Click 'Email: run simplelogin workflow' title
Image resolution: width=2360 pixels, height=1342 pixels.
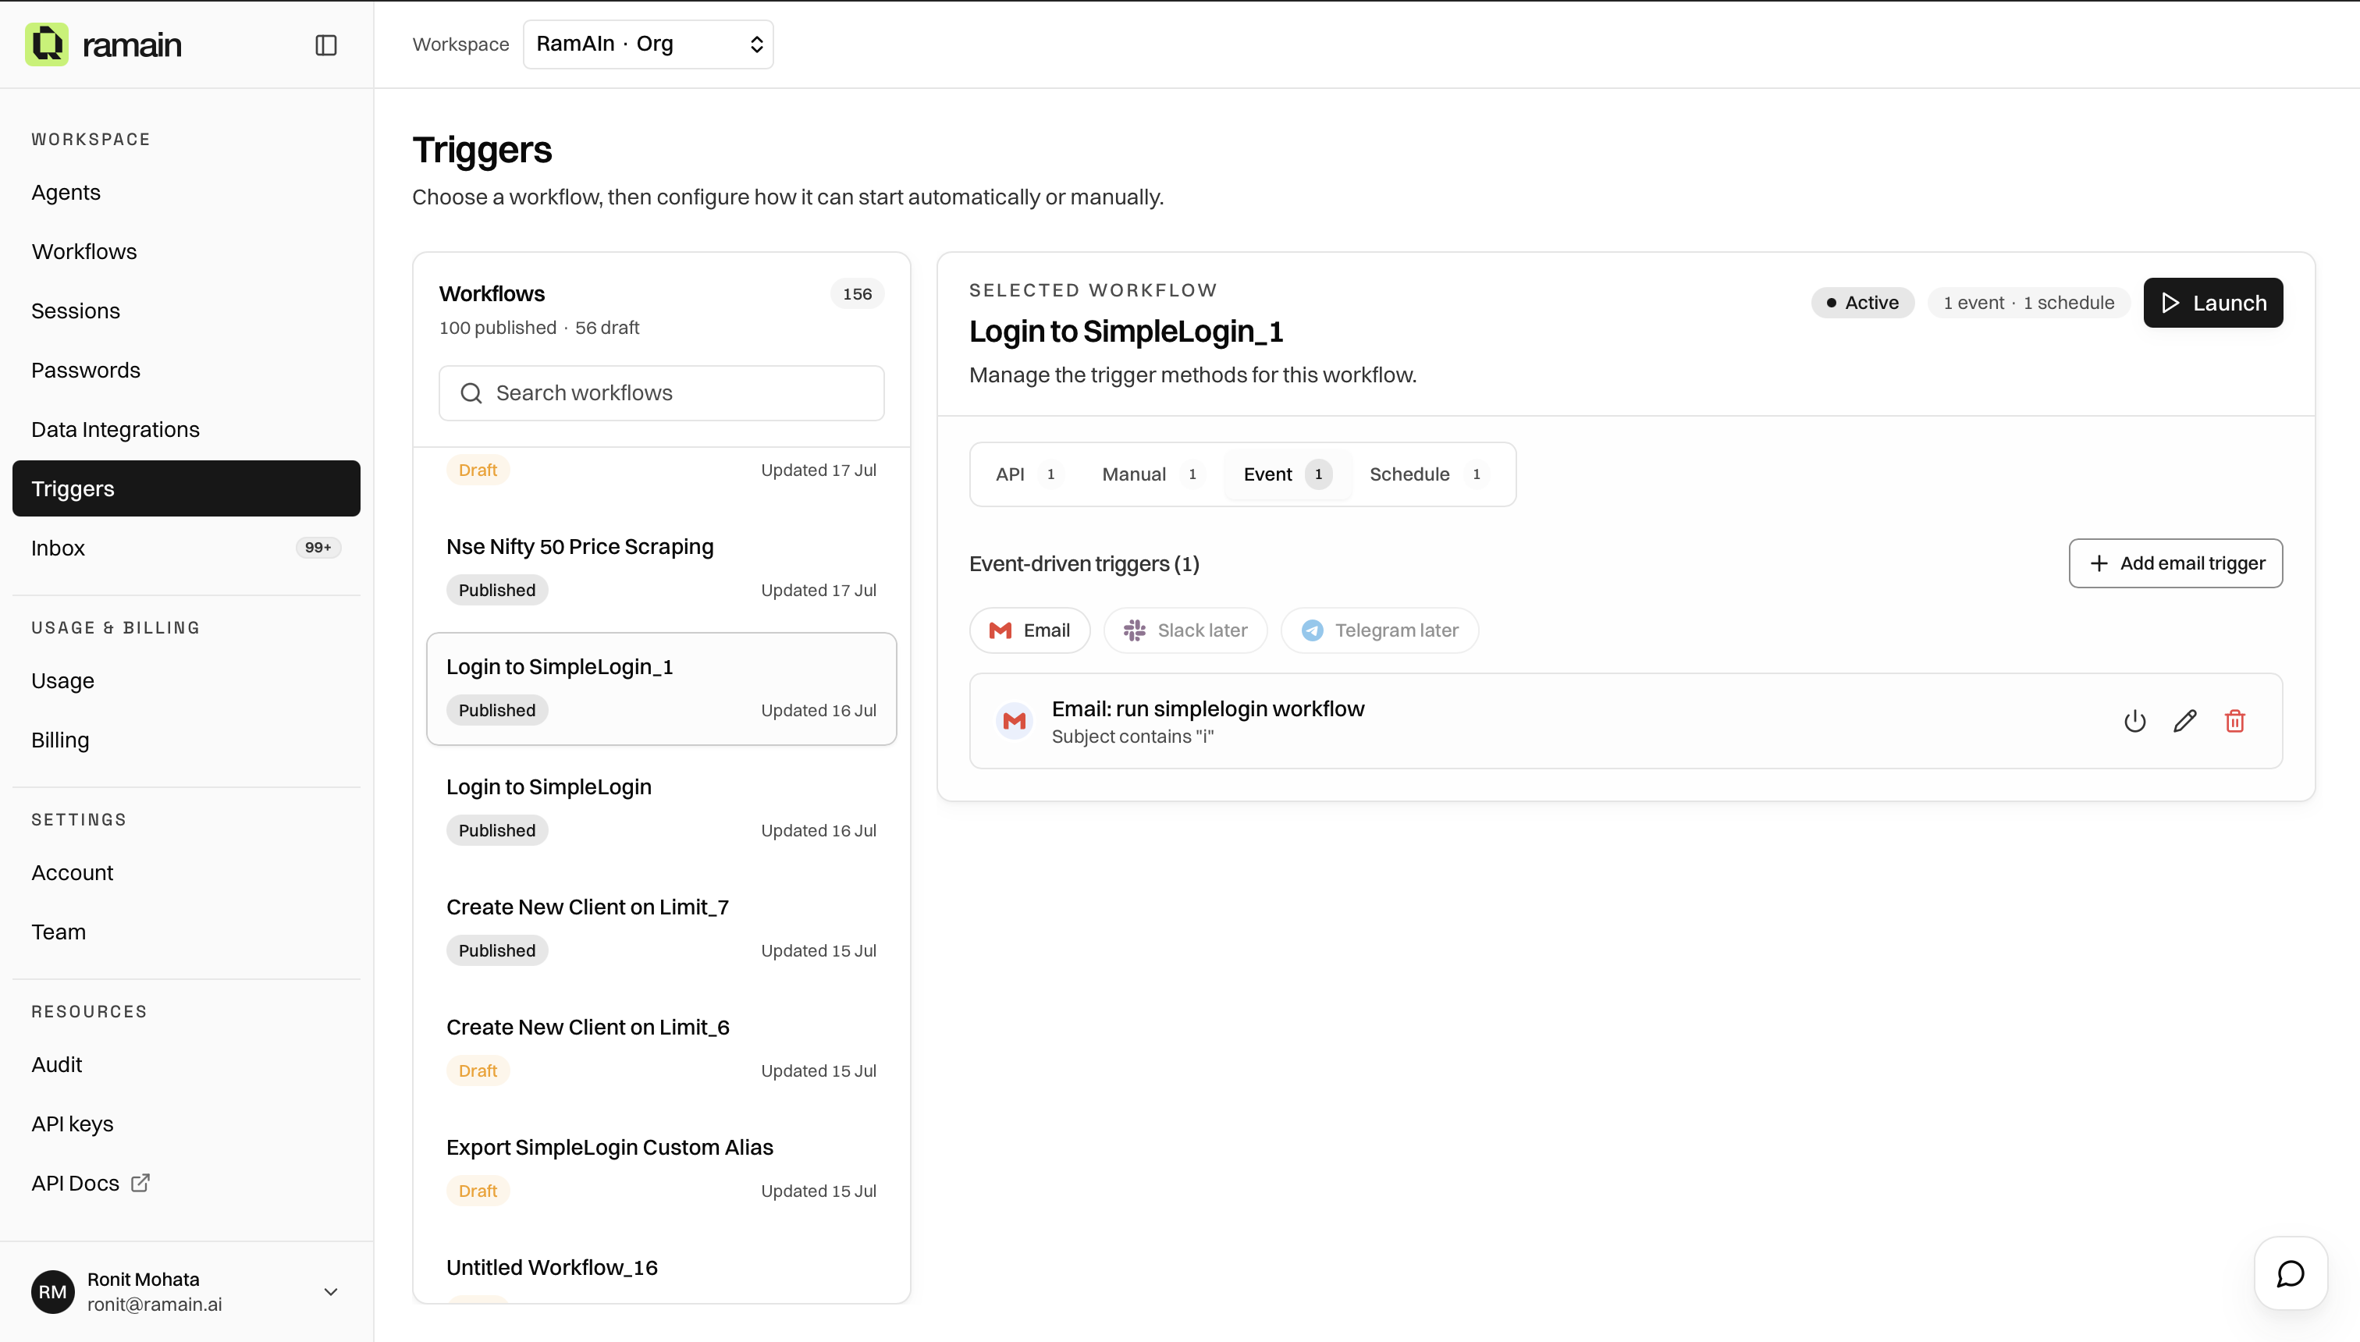point(1207,708)
